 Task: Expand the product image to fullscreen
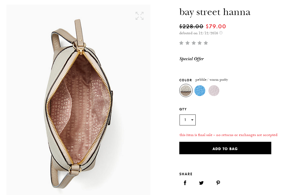140,16
